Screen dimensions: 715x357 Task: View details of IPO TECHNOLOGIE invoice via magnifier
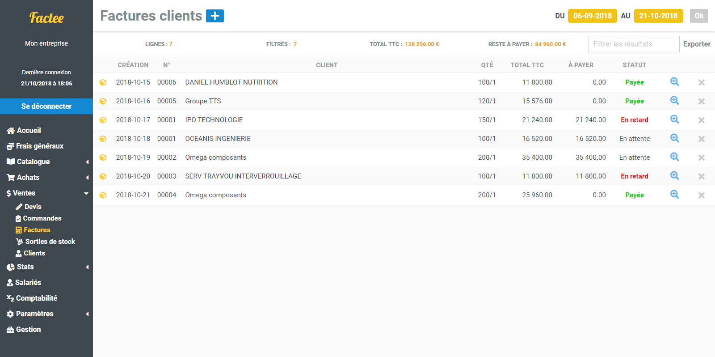674,119
